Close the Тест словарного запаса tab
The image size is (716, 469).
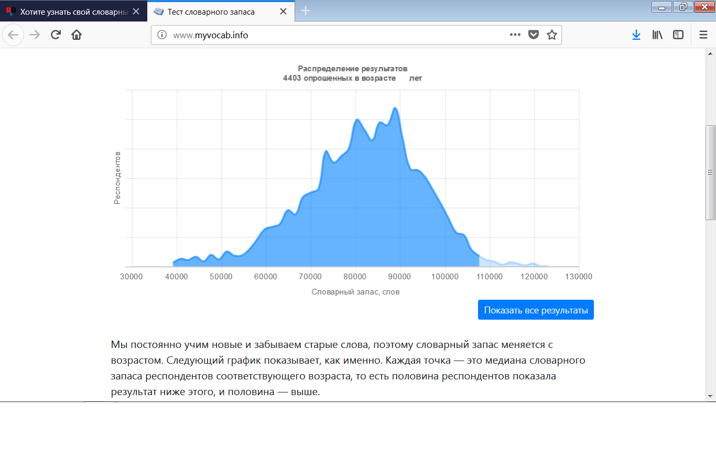[x=283, y=12]
